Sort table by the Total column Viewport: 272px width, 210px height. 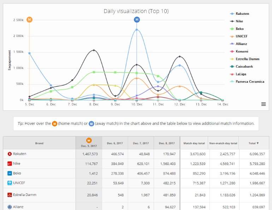tap(254, 143)
